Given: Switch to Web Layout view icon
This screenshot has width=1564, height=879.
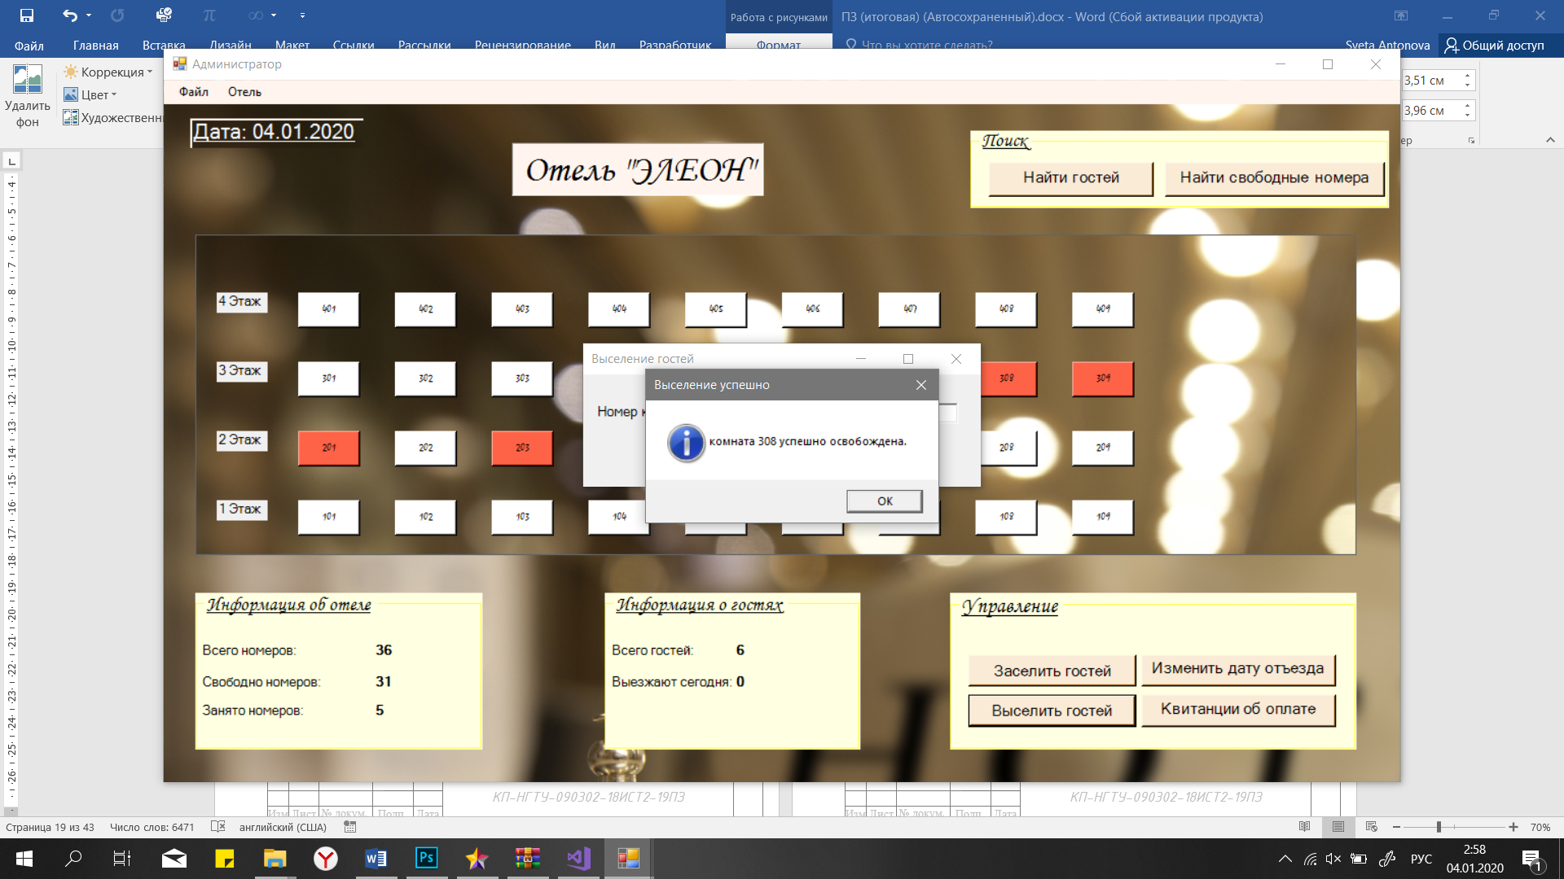Looking at the screenshot, I should (1372, 827).
